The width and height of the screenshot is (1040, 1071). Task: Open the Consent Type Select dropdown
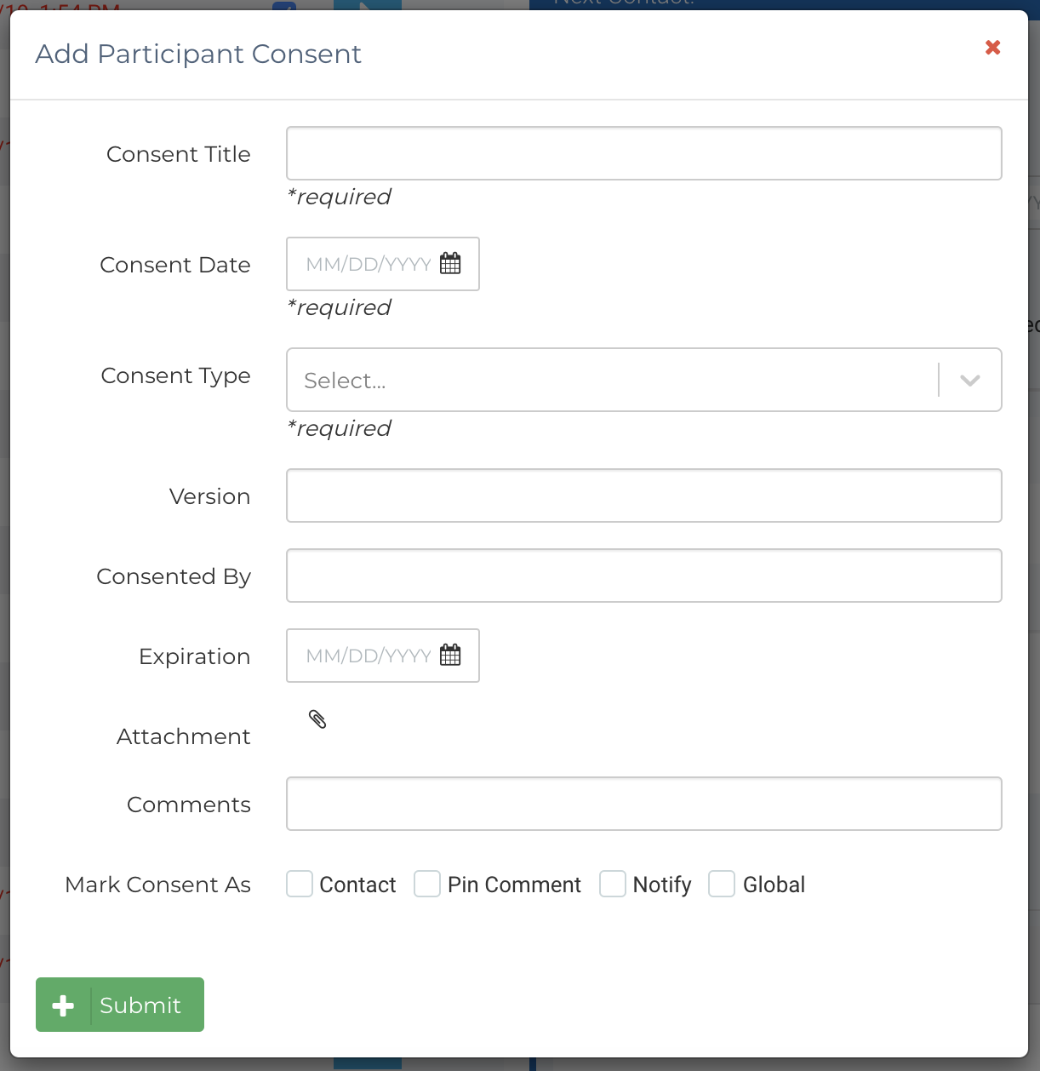613,380
